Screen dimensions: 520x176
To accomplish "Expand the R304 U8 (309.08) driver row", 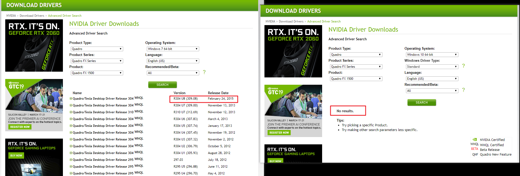I will pos(71,99).
